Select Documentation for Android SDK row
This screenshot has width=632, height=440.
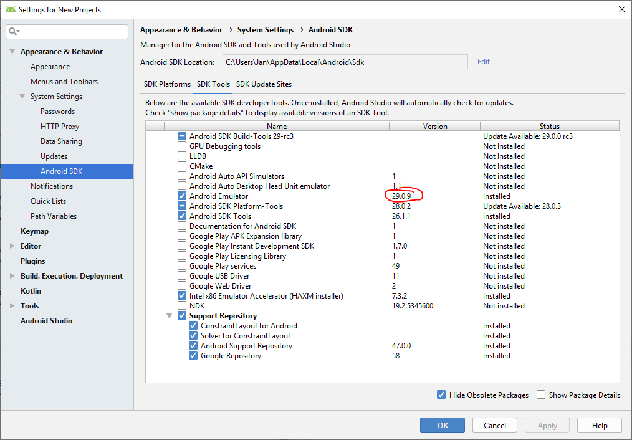383,226
